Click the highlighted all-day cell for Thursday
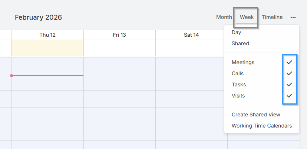This screenshot has width=307, height=149. click(47, 48)
